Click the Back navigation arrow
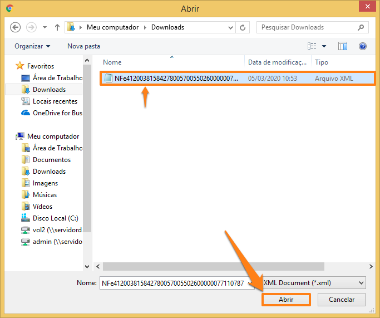 click(16, 27)
